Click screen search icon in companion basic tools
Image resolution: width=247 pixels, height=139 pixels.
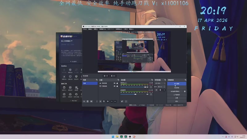[76, 88]
